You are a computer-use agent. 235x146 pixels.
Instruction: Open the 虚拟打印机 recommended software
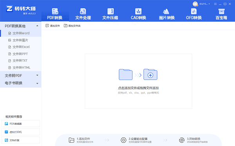[21, 132]
